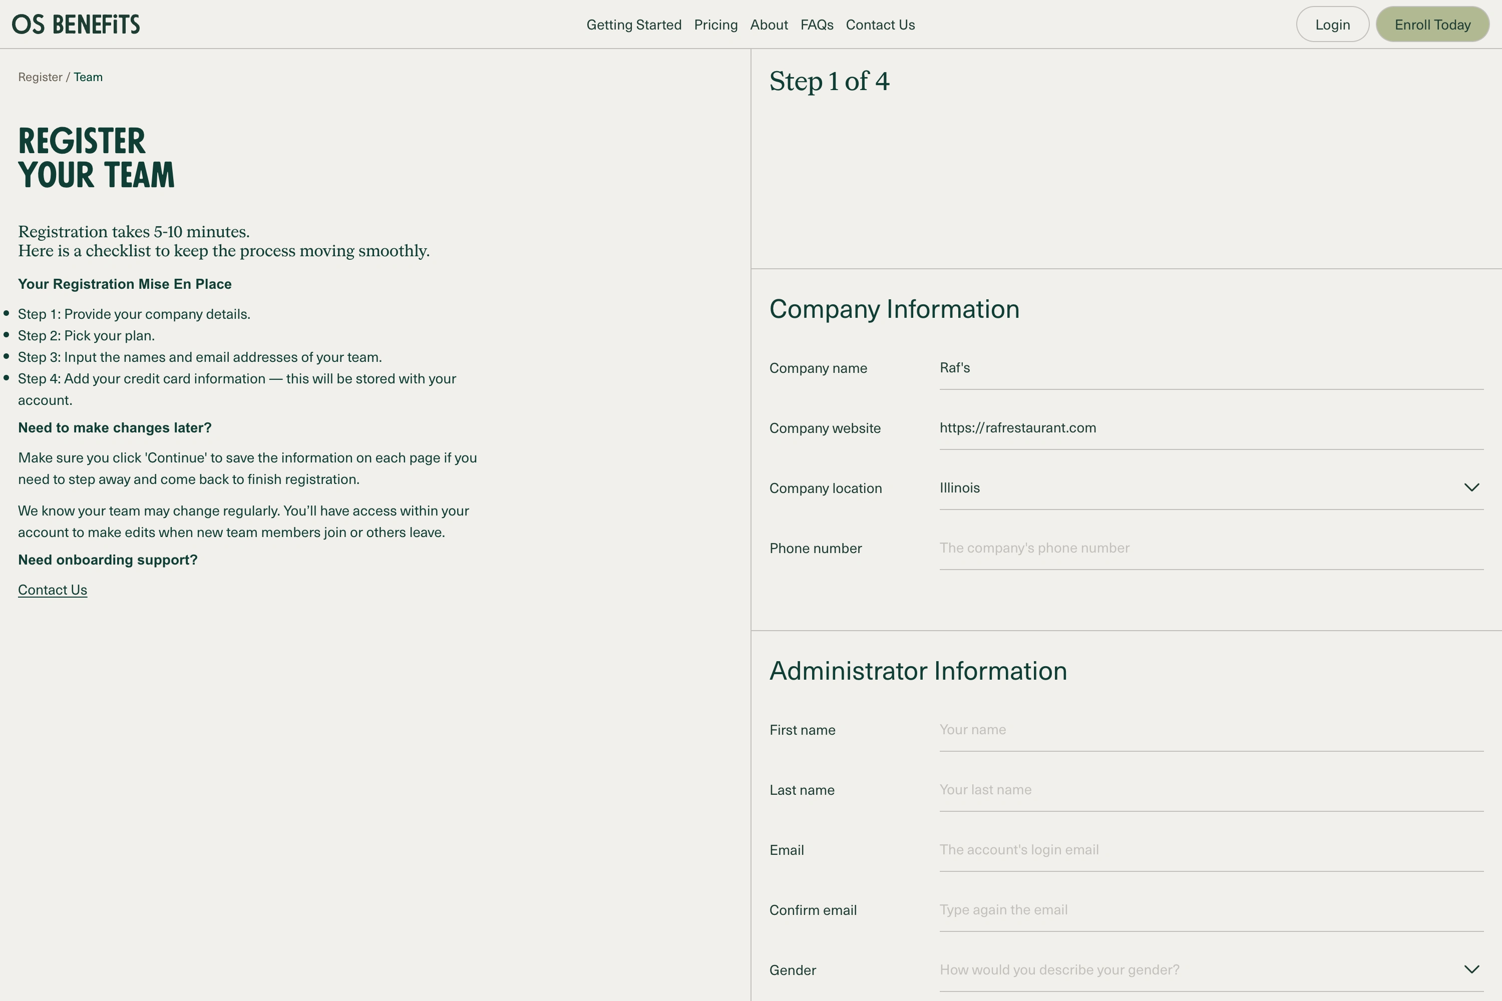Click the Register breadcrumb link
Viewport: 1502px width, 1001px height.
(40, 77)
